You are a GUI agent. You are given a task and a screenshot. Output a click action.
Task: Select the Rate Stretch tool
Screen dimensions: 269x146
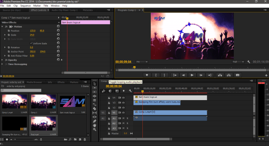[95, 104]
